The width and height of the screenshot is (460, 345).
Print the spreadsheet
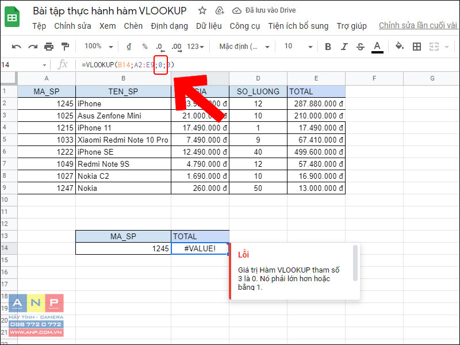[49, 47]
